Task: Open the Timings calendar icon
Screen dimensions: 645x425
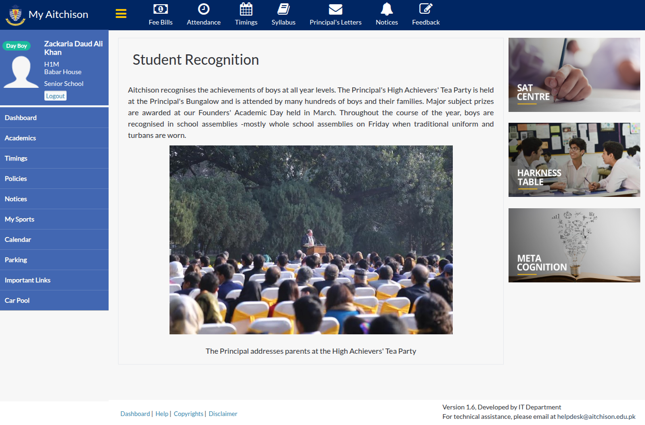Action: 246,9
